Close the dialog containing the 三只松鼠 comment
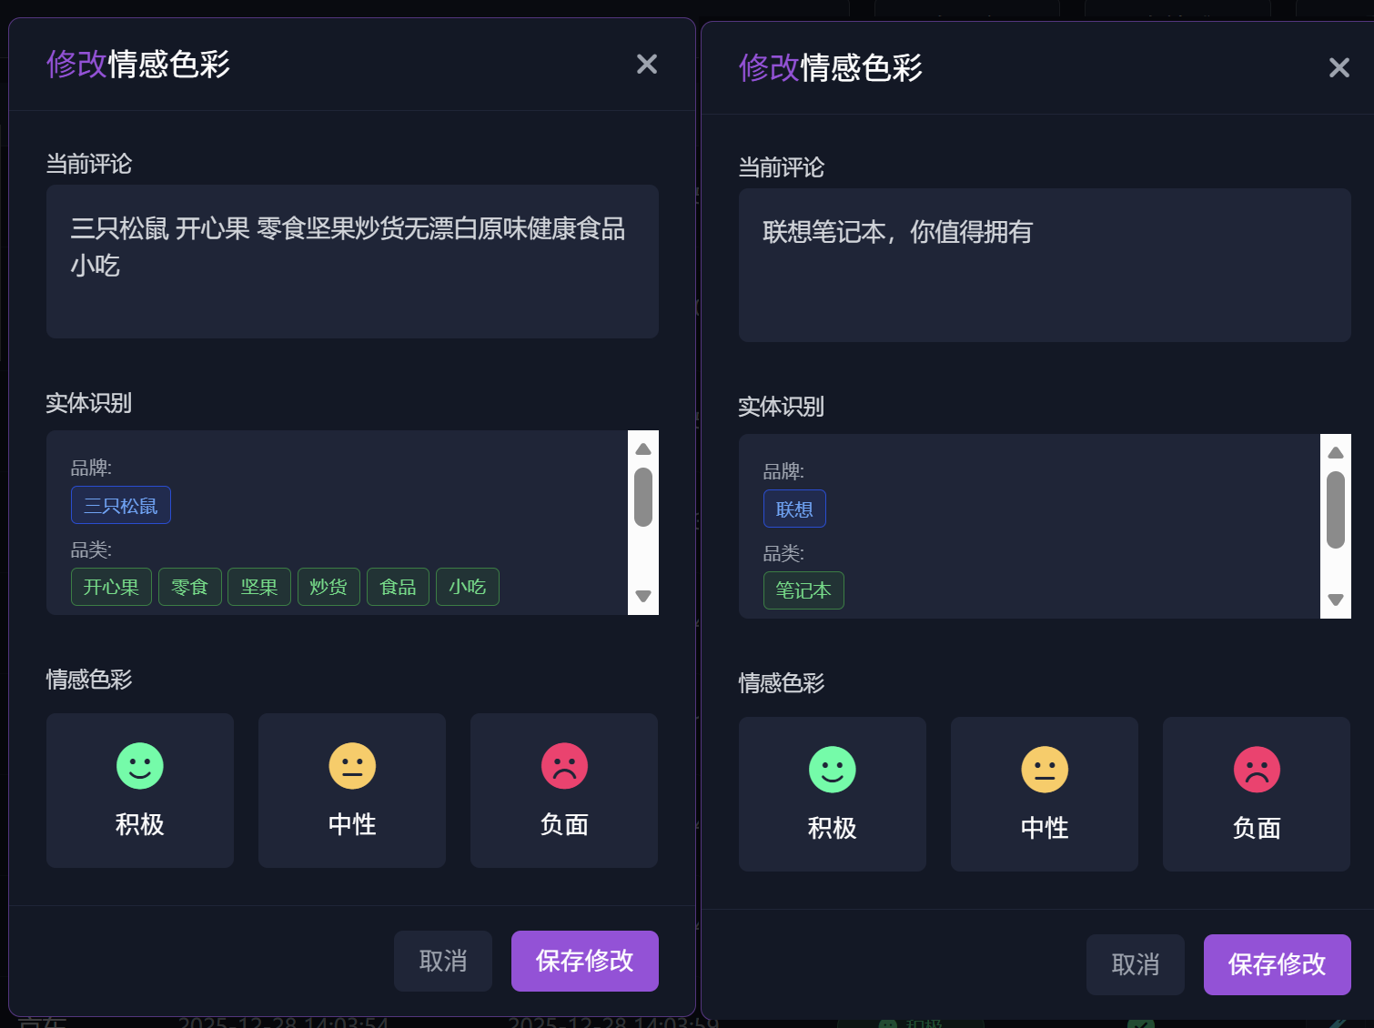Image resolution: width=1374 pixels, height=1028 pixels. 647,64
